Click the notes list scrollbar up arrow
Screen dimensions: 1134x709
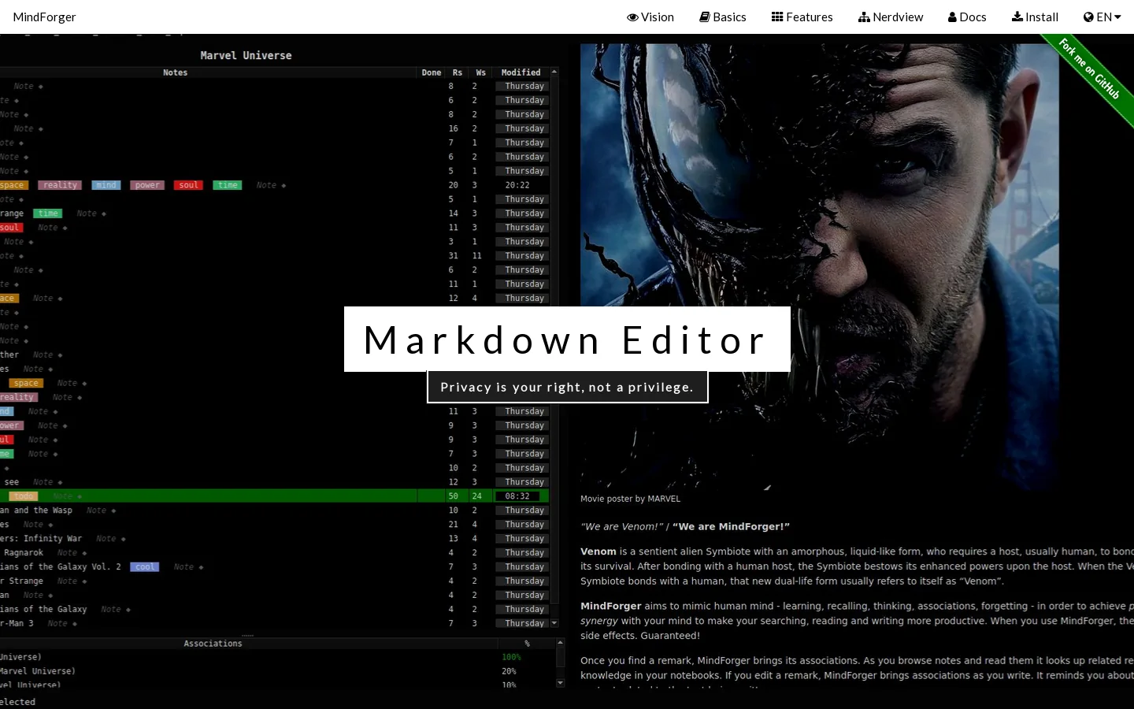(x=554, y=72)
